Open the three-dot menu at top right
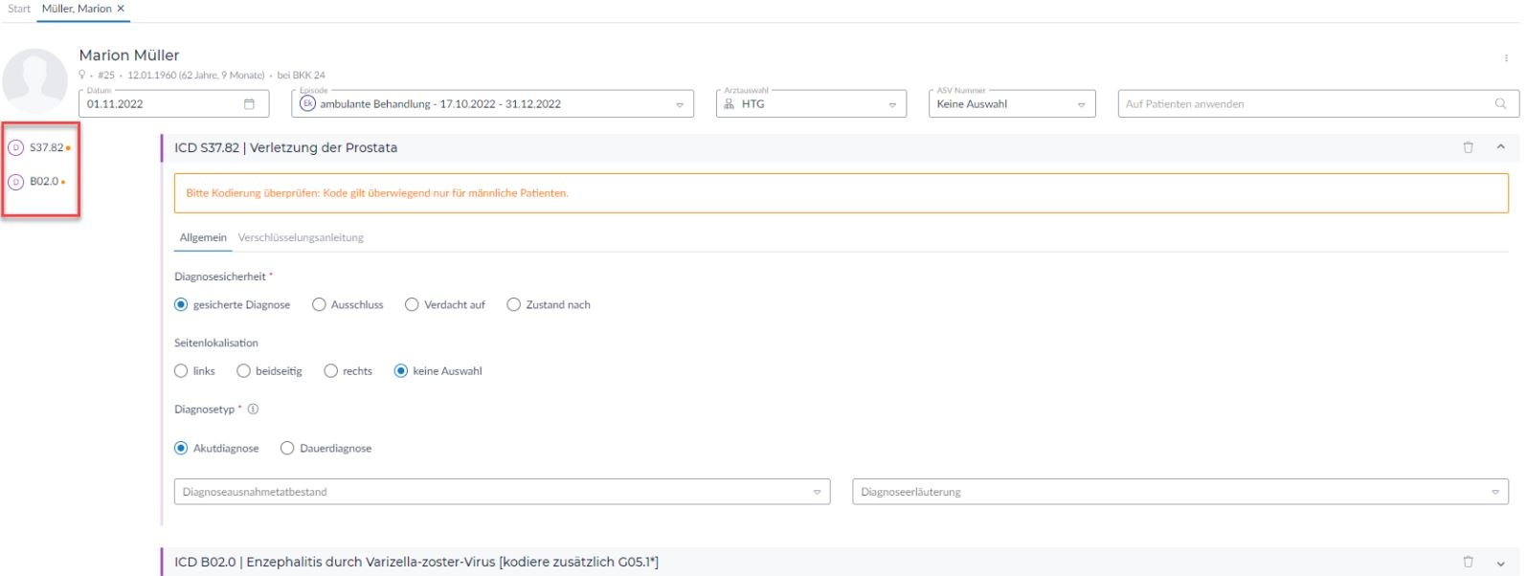This screenshot has height=576, width=1527. [1506, 58]
